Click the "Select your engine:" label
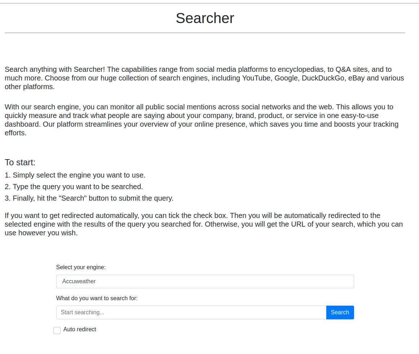 click(x=81, y=267)
